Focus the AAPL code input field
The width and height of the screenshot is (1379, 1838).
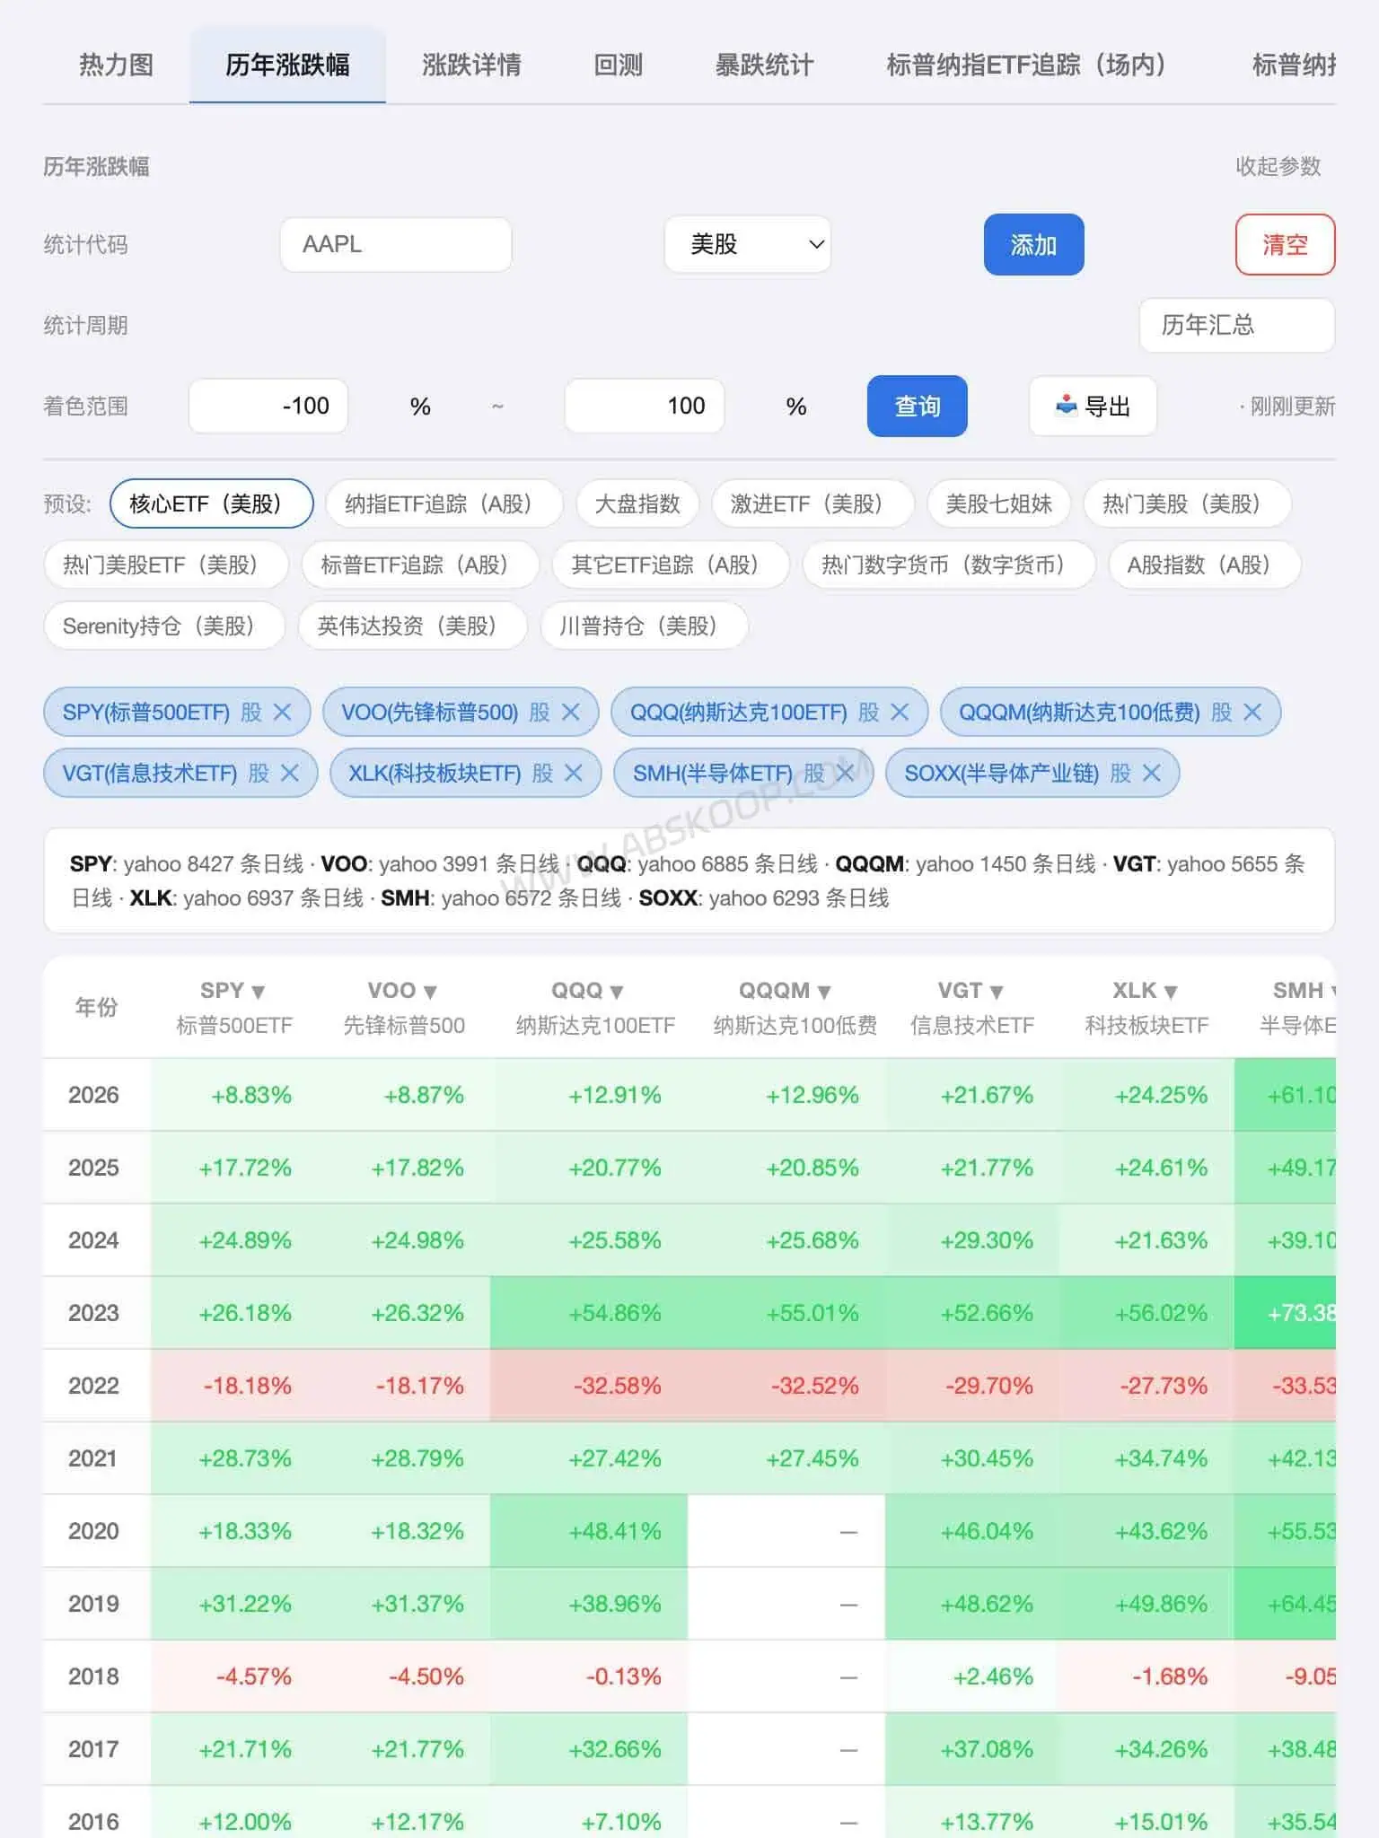point(396,244)
